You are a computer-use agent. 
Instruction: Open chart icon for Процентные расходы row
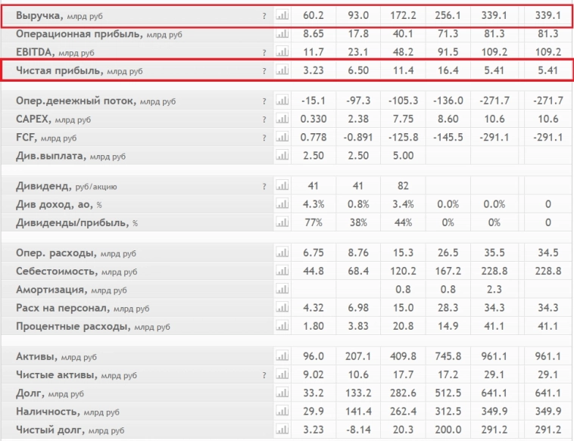tap(282, 326)
